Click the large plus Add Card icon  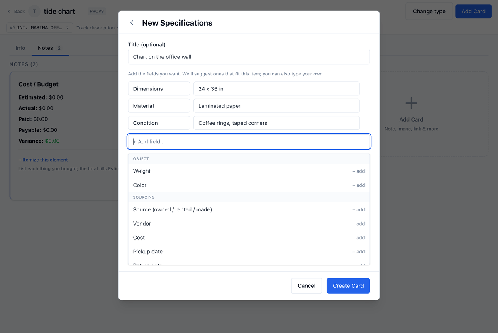pyautogui.click(x=411, y=103)
